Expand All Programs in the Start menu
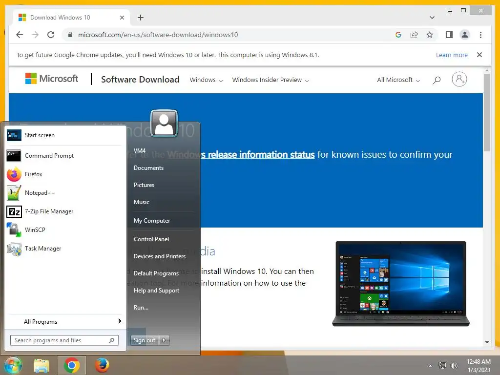 coord(64,321)
